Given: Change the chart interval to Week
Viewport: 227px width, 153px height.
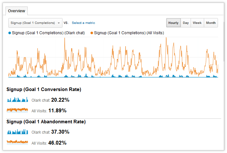Looking at the screenshot, I should (x=197, y=23).
